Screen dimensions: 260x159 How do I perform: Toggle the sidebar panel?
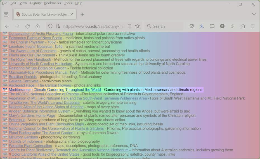pos(212,26)
